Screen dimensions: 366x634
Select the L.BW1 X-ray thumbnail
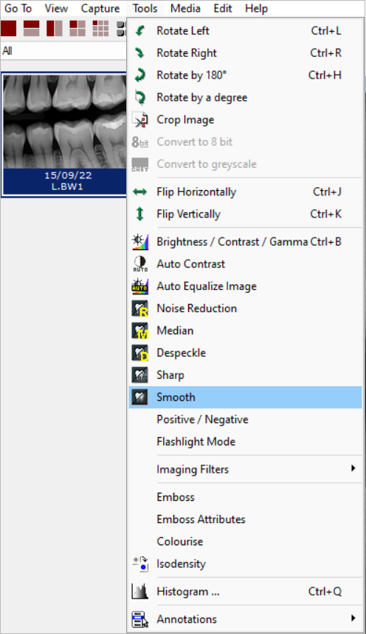[x=64, y=135]
